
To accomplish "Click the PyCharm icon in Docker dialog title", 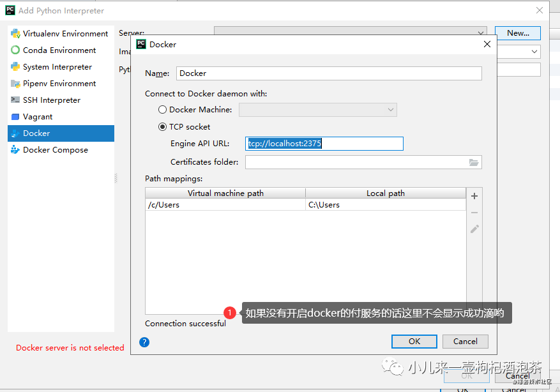I will tap(141, 44).
